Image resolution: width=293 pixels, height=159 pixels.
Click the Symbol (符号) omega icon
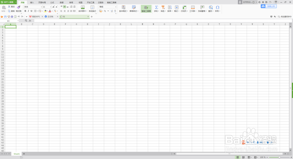217,7
